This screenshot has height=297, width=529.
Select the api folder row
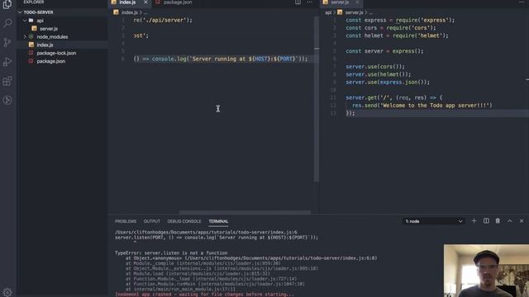[63, 21]
